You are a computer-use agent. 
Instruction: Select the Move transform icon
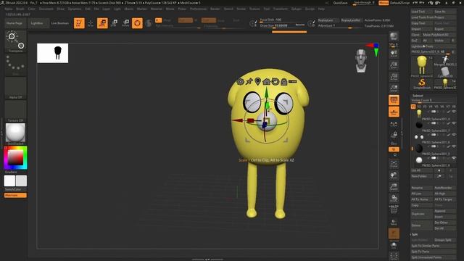click(102, 23)
